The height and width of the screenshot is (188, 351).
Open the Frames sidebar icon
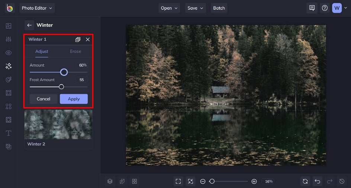click(x=9, y=93)
